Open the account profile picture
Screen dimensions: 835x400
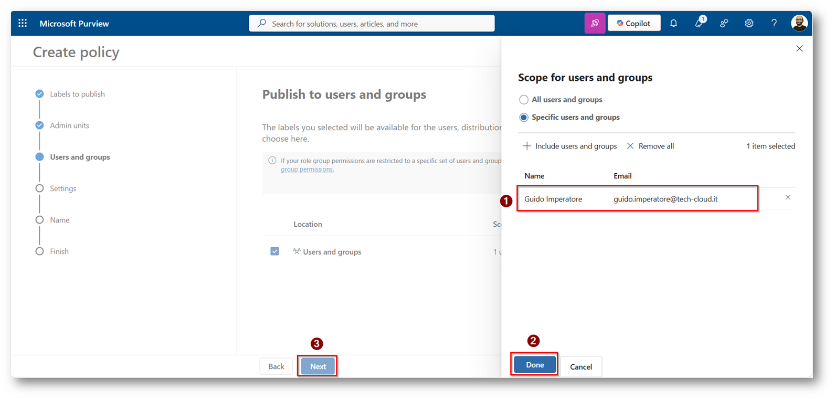pos(799,23)
